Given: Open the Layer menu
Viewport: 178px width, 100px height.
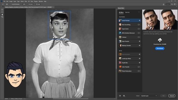Looking at the screenshot, I should tap(15, 1).
